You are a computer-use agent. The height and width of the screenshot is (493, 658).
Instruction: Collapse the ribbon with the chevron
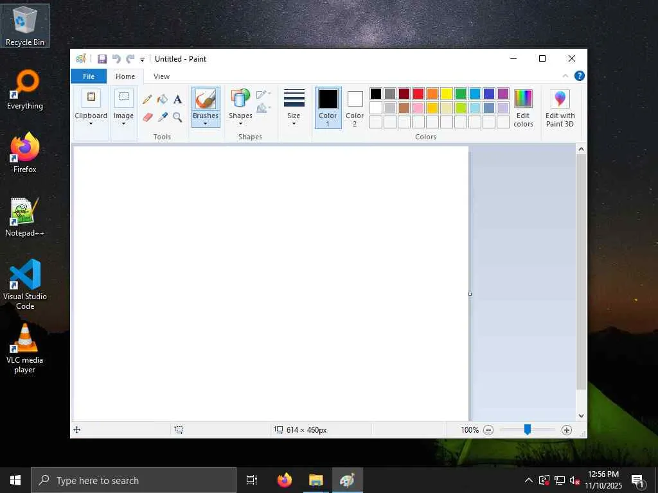565,76
